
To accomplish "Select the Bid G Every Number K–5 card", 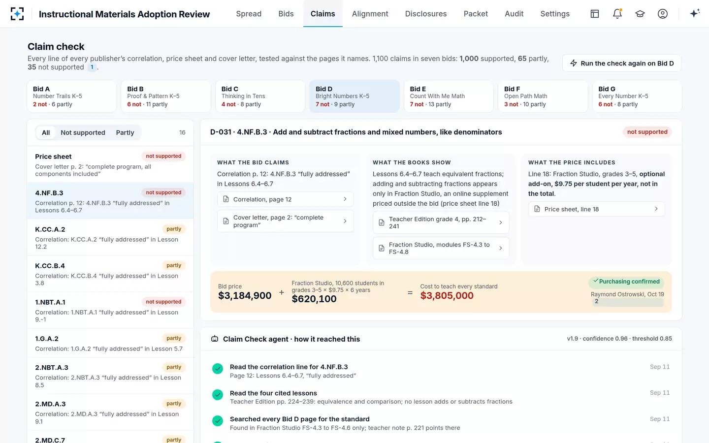I will 637,96.
